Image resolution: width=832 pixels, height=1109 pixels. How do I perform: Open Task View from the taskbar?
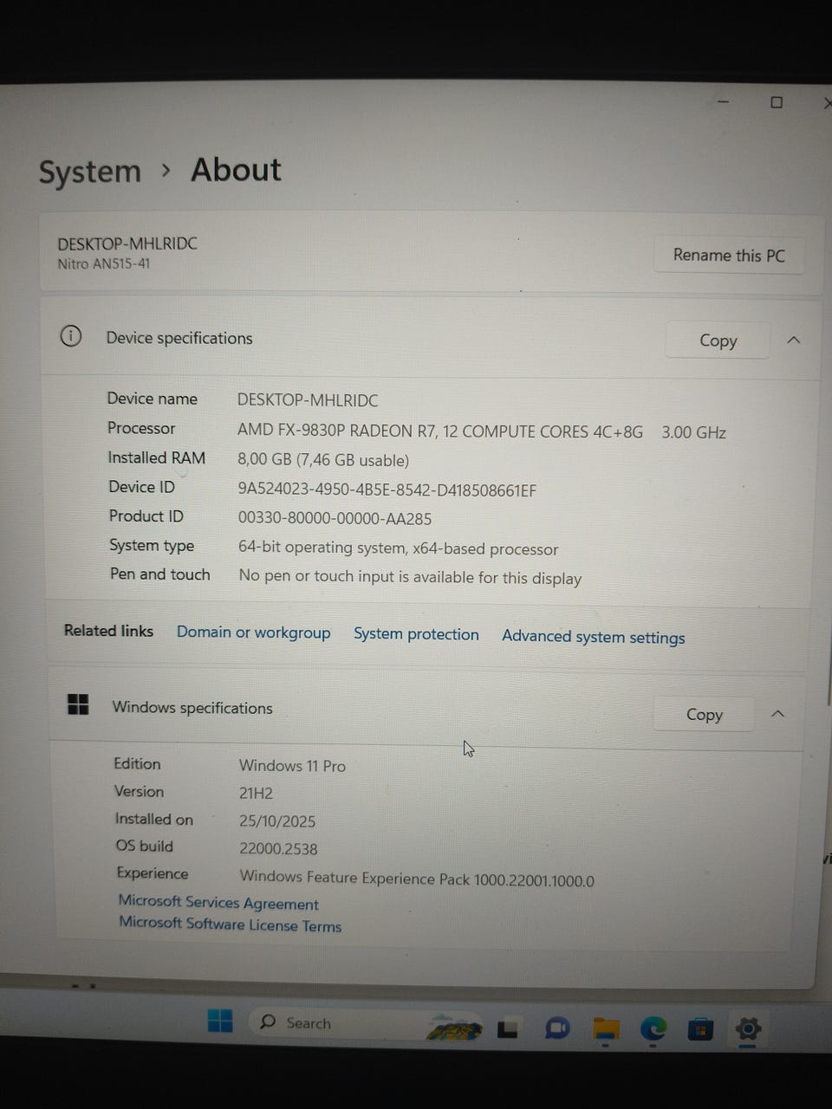[508, 1028]
